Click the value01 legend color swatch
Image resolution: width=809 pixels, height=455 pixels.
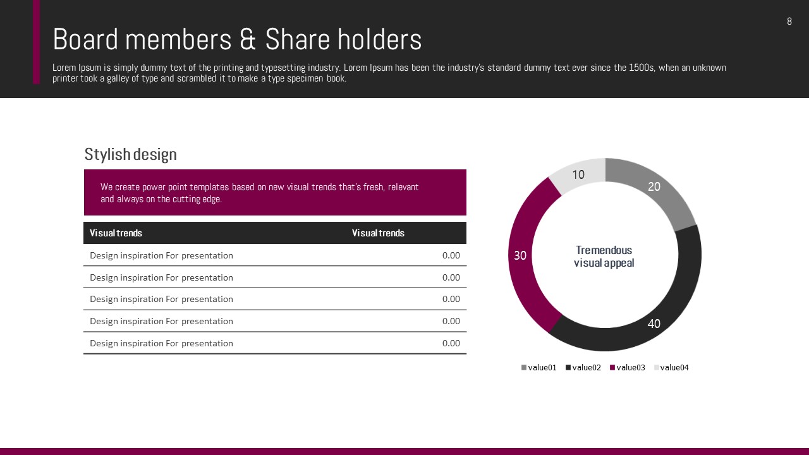524,368
